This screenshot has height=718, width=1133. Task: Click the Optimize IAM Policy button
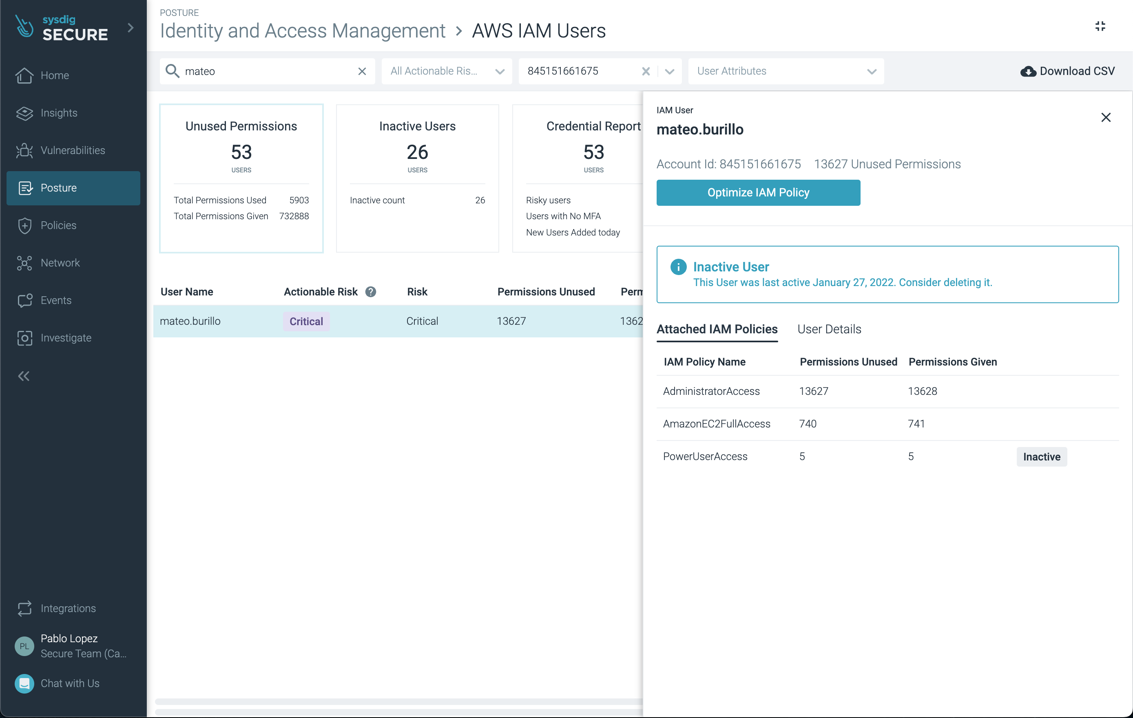coord(758,193)
